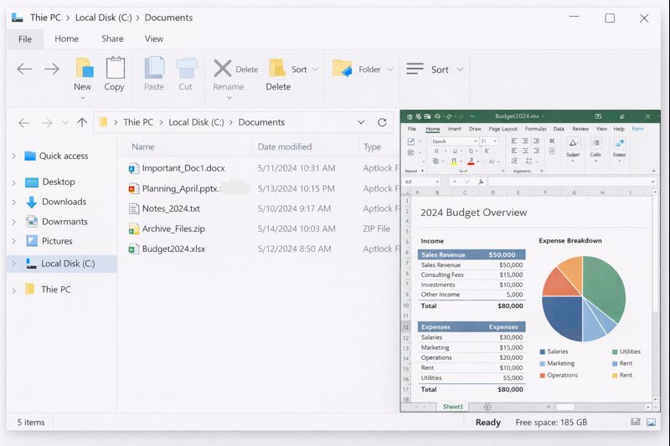670x446 pixels.
Task: Open the address bar history dropdown
Action: pyautogui.click(x=361, y=122)
